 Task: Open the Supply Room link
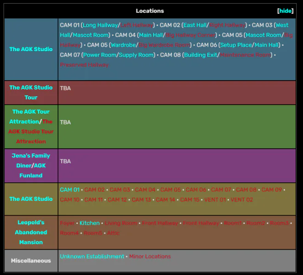pyautogui.click(x=136, y=55)
